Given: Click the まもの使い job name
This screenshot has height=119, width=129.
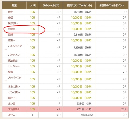Looking at the screenshot, I should coord(14,86).
